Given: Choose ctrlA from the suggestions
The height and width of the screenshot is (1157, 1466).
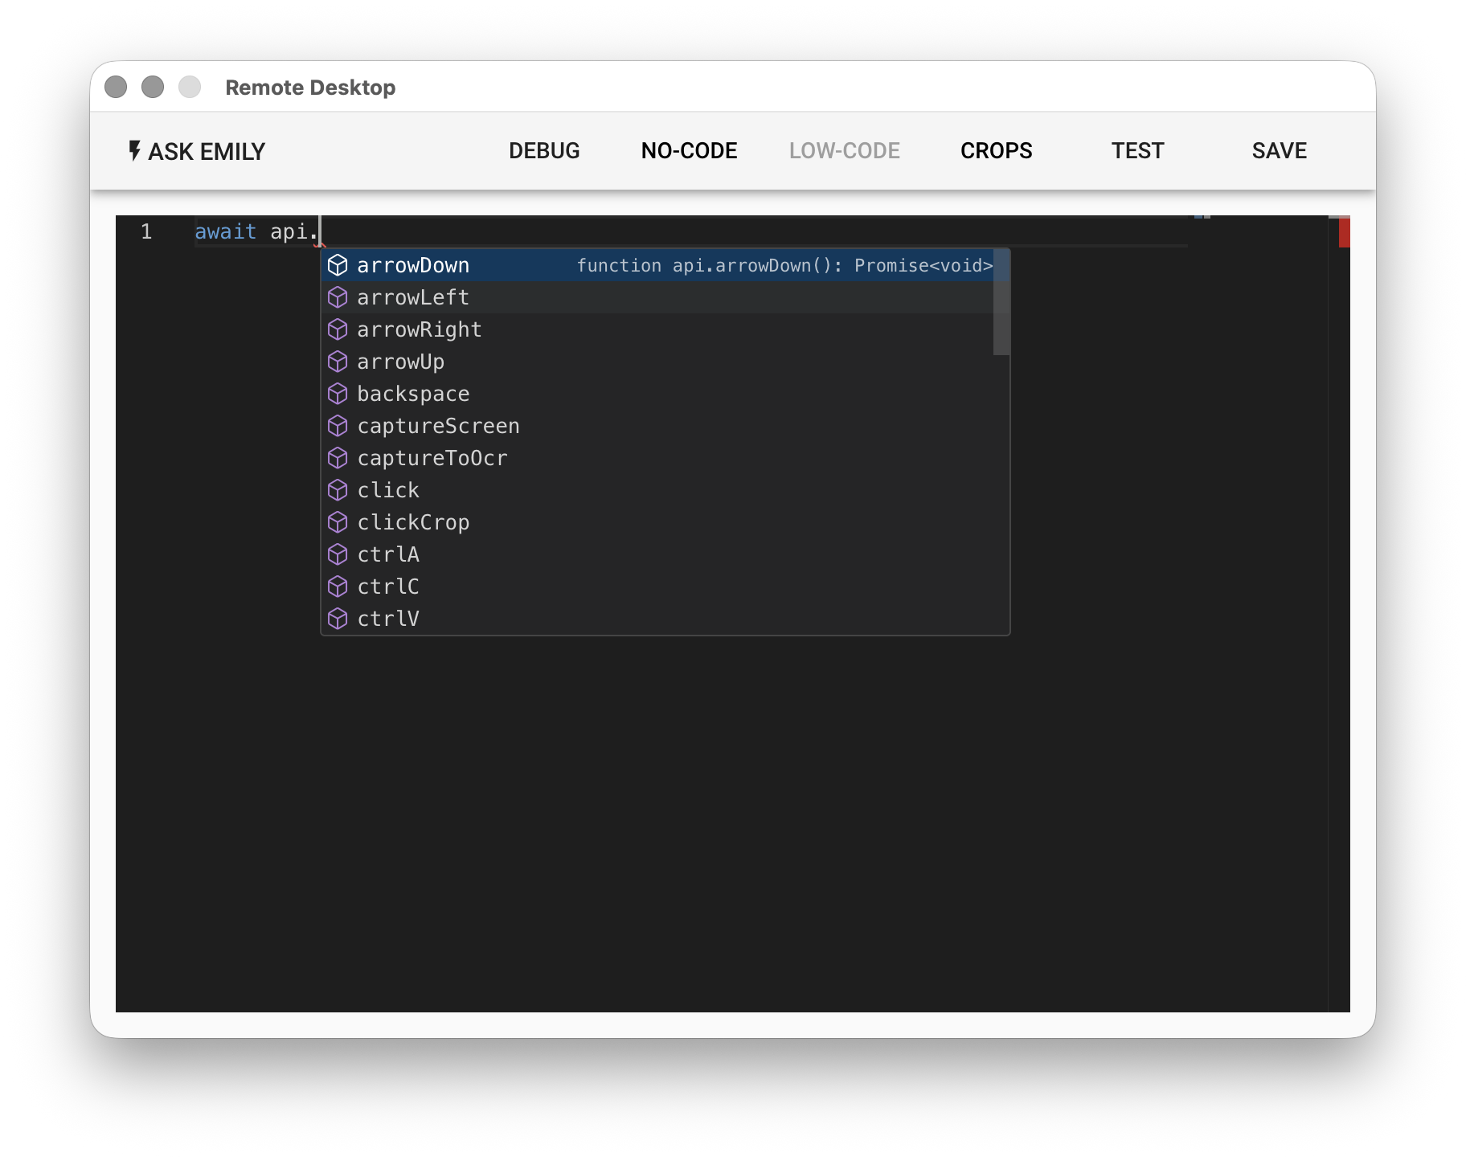Looking at the screenshot, I should 665,554.
